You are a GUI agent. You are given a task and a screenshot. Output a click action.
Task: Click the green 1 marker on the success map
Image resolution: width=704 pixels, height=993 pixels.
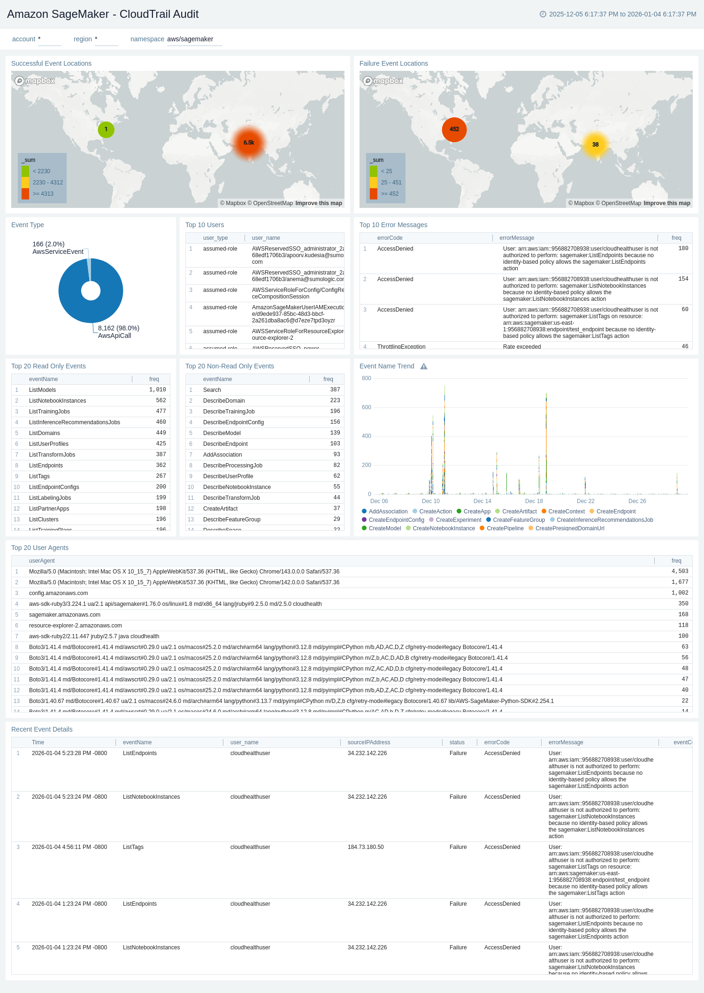tap(106, 130)
